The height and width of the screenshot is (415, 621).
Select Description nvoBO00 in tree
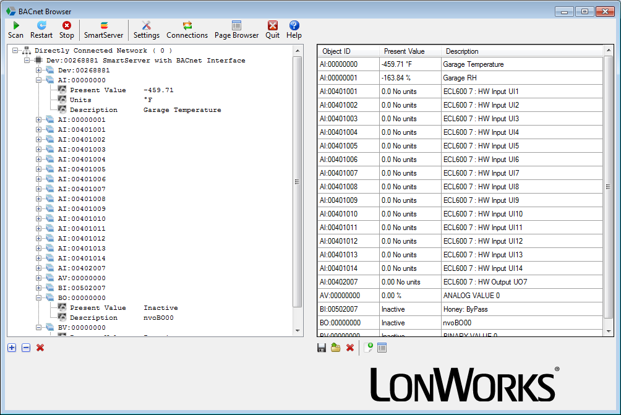[x=122, y=317]
